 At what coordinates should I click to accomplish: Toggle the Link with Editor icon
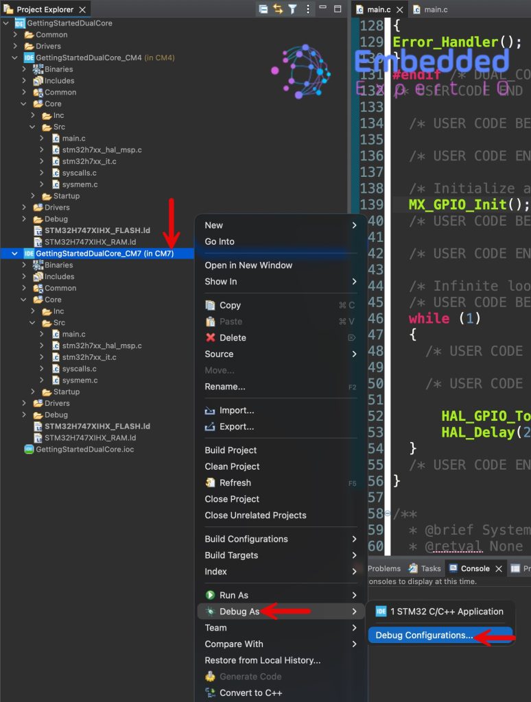278,9
